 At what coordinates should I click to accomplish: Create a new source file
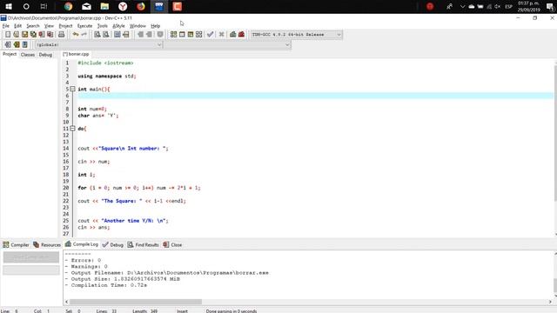pos(8,35)
